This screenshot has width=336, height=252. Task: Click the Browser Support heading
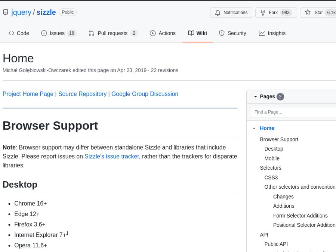click(x=50, y=126)
